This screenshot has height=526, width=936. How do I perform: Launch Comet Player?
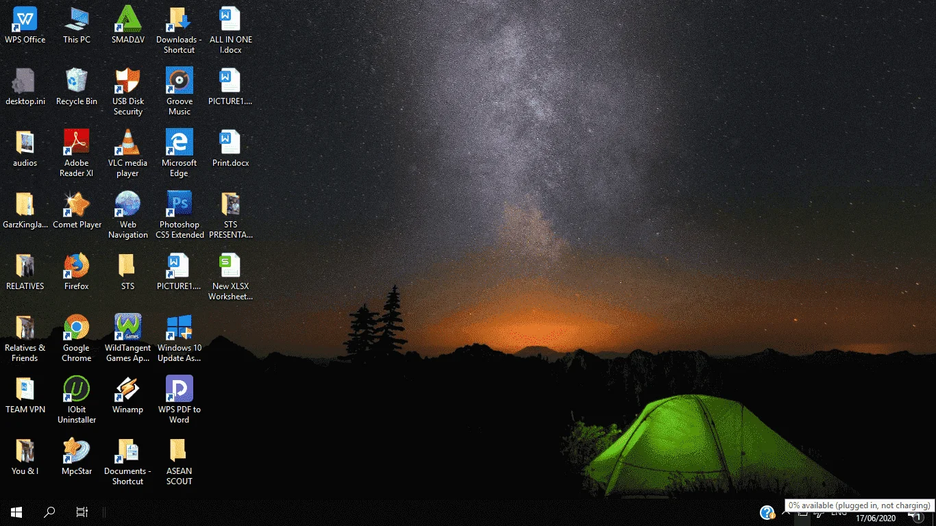(77, 210)
